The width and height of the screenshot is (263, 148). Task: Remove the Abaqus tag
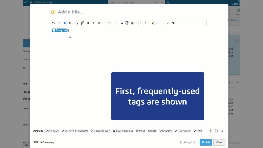coord(66,30)
